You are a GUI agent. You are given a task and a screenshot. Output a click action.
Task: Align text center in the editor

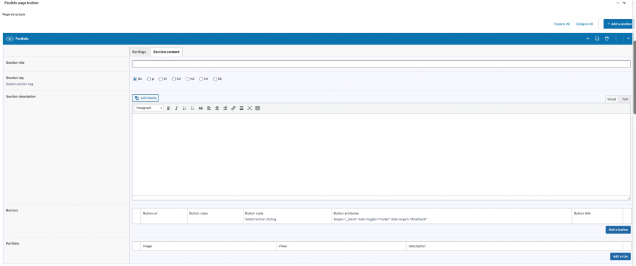217,108
